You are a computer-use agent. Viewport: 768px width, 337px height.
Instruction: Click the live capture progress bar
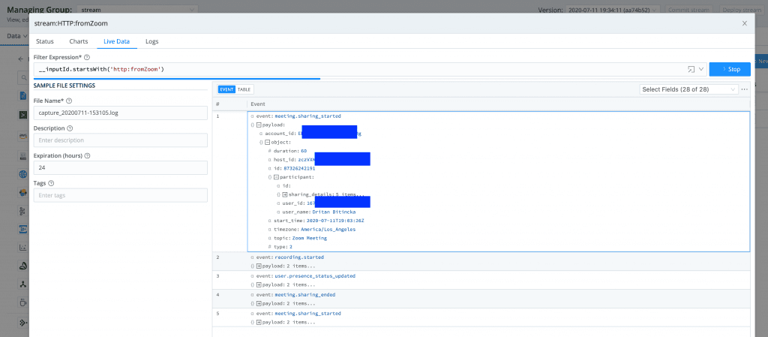[x=177, y=78]
